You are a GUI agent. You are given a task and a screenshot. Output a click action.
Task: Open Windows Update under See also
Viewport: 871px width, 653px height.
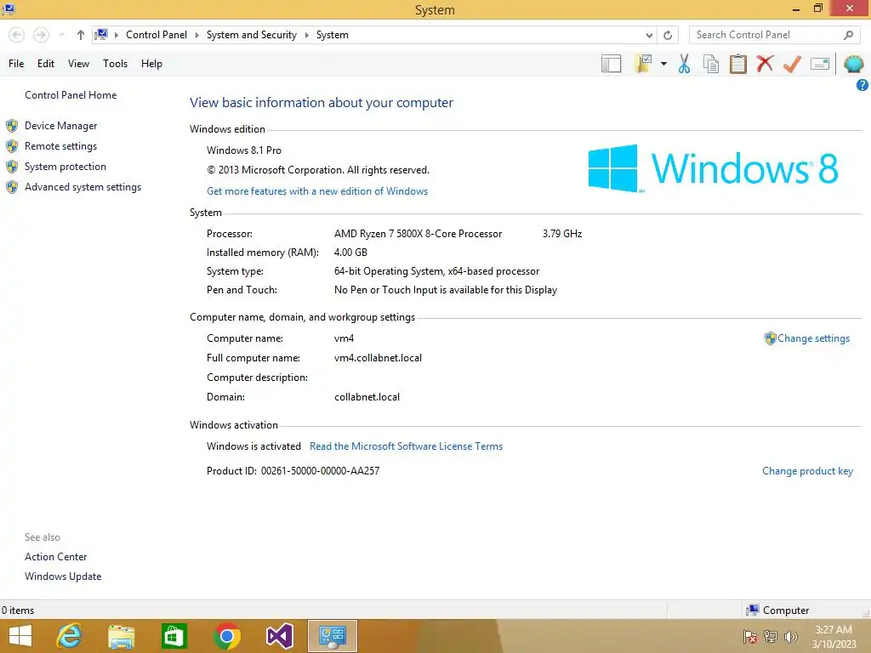(63, 576)
